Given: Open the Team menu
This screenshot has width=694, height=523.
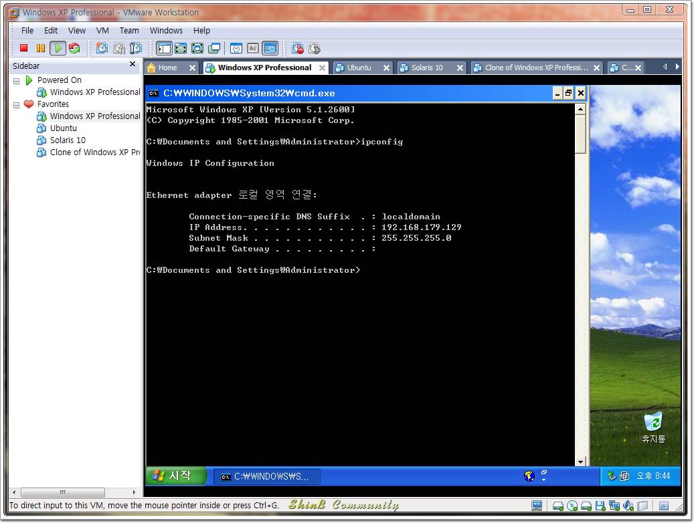Looking at the screenshot, I should coord(128,31).
